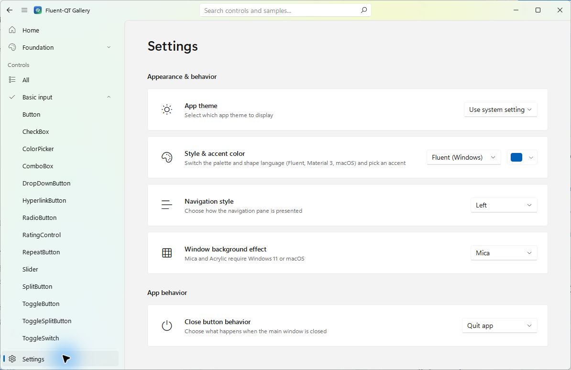Open the Fluent (Windows) style dropdown

(x=463, y=157)
